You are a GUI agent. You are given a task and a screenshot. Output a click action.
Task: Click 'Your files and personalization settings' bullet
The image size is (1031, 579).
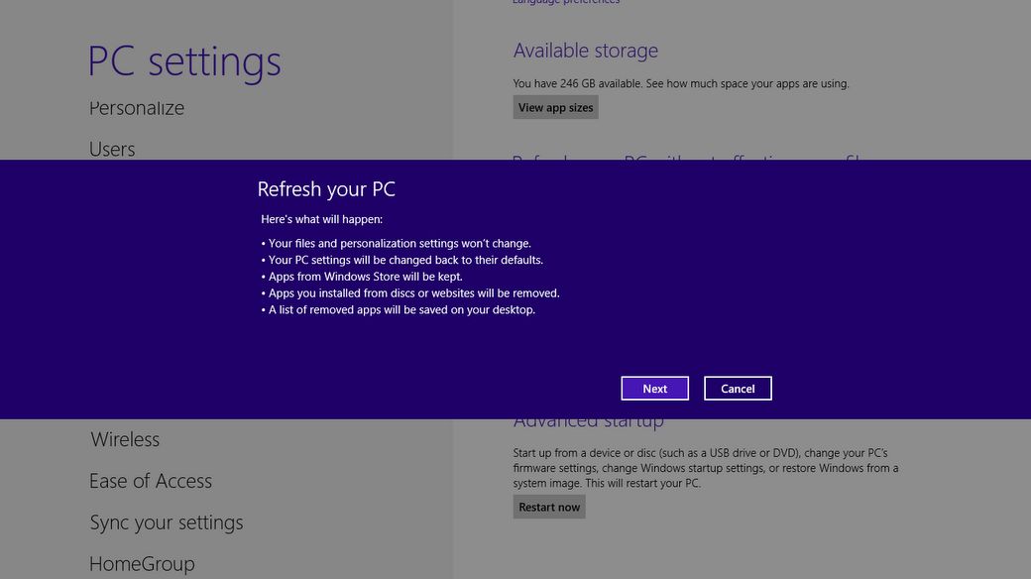[x=396, y=244]
